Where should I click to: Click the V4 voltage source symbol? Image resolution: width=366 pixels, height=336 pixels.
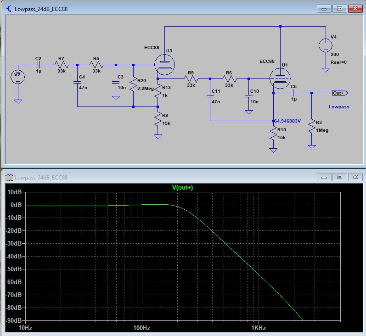tap(326, 45)
